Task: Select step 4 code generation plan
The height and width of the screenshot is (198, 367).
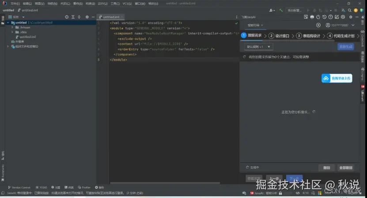Action: point(341,36)
